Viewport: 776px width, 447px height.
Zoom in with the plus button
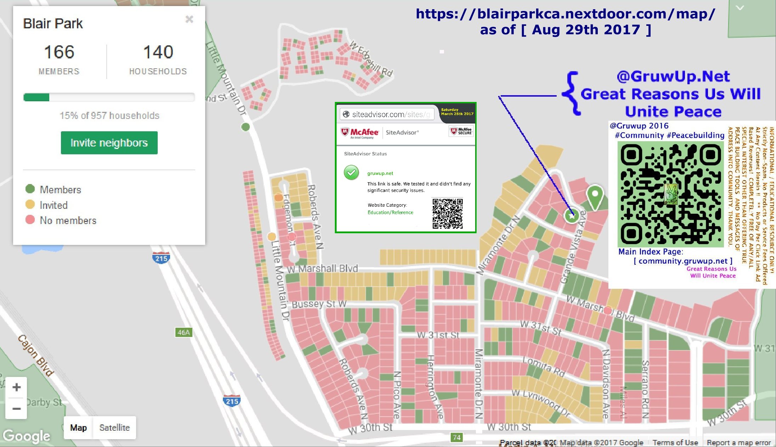pos(16,387)
